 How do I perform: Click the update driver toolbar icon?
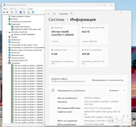(x=28, y=12)
